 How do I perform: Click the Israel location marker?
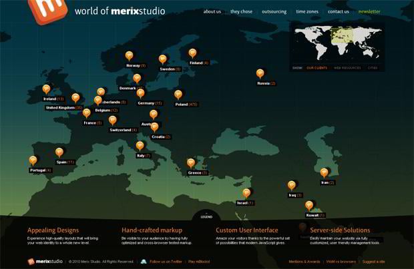[246, 193]
